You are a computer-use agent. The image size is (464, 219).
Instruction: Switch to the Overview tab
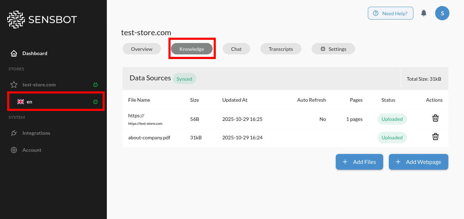(x=141, y=49)
